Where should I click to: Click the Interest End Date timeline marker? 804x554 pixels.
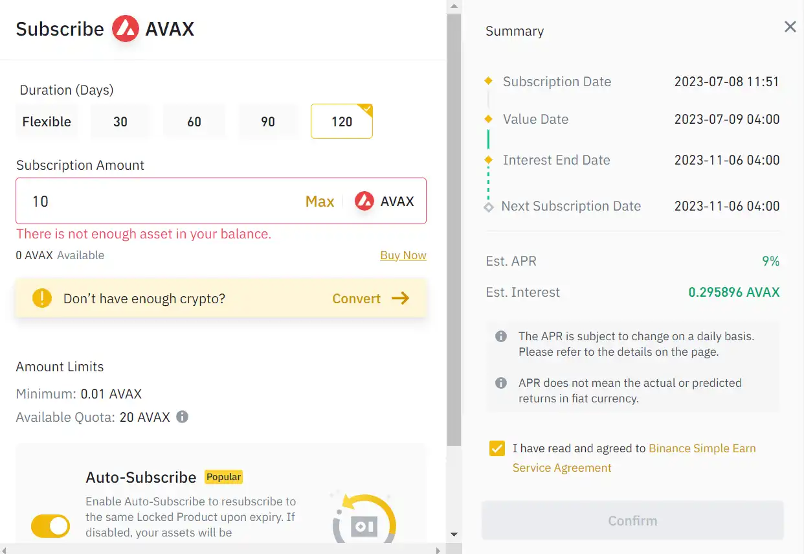(489, 159)
